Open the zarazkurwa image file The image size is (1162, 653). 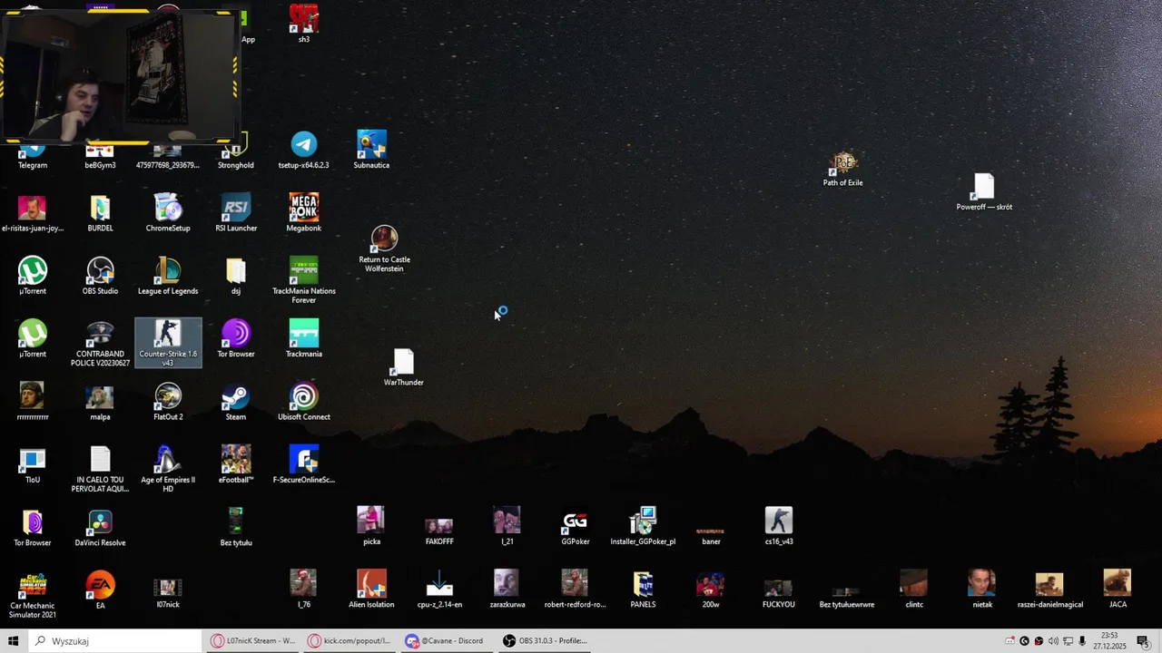pyautogui.click(x=507, y=590)
